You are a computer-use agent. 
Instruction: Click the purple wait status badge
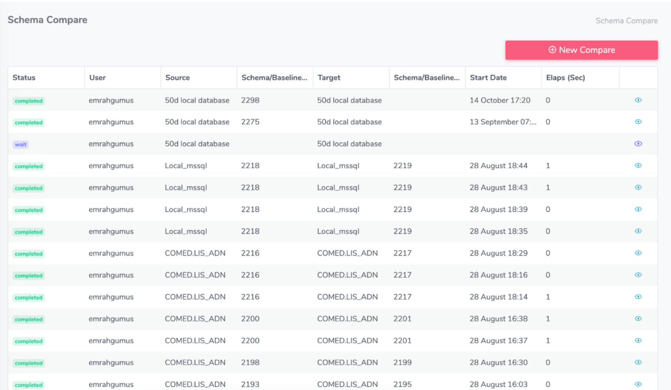coord(21,144)
